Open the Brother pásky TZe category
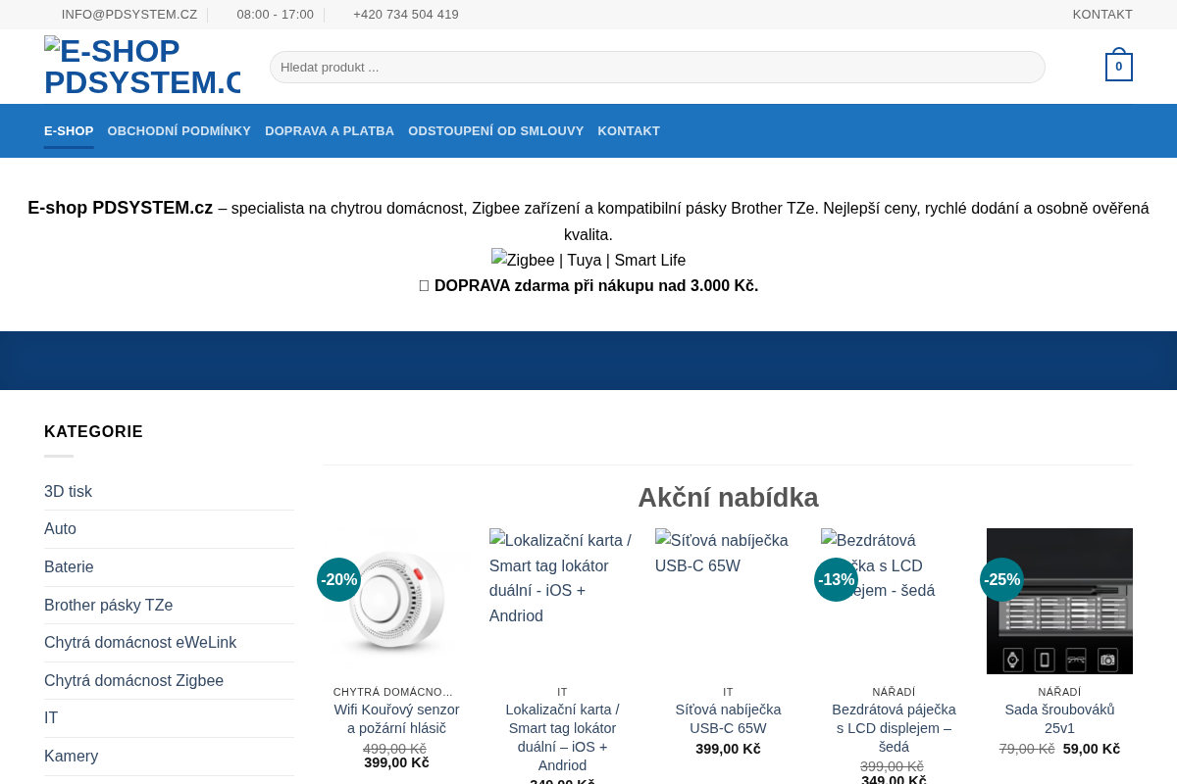 point(108,605)
